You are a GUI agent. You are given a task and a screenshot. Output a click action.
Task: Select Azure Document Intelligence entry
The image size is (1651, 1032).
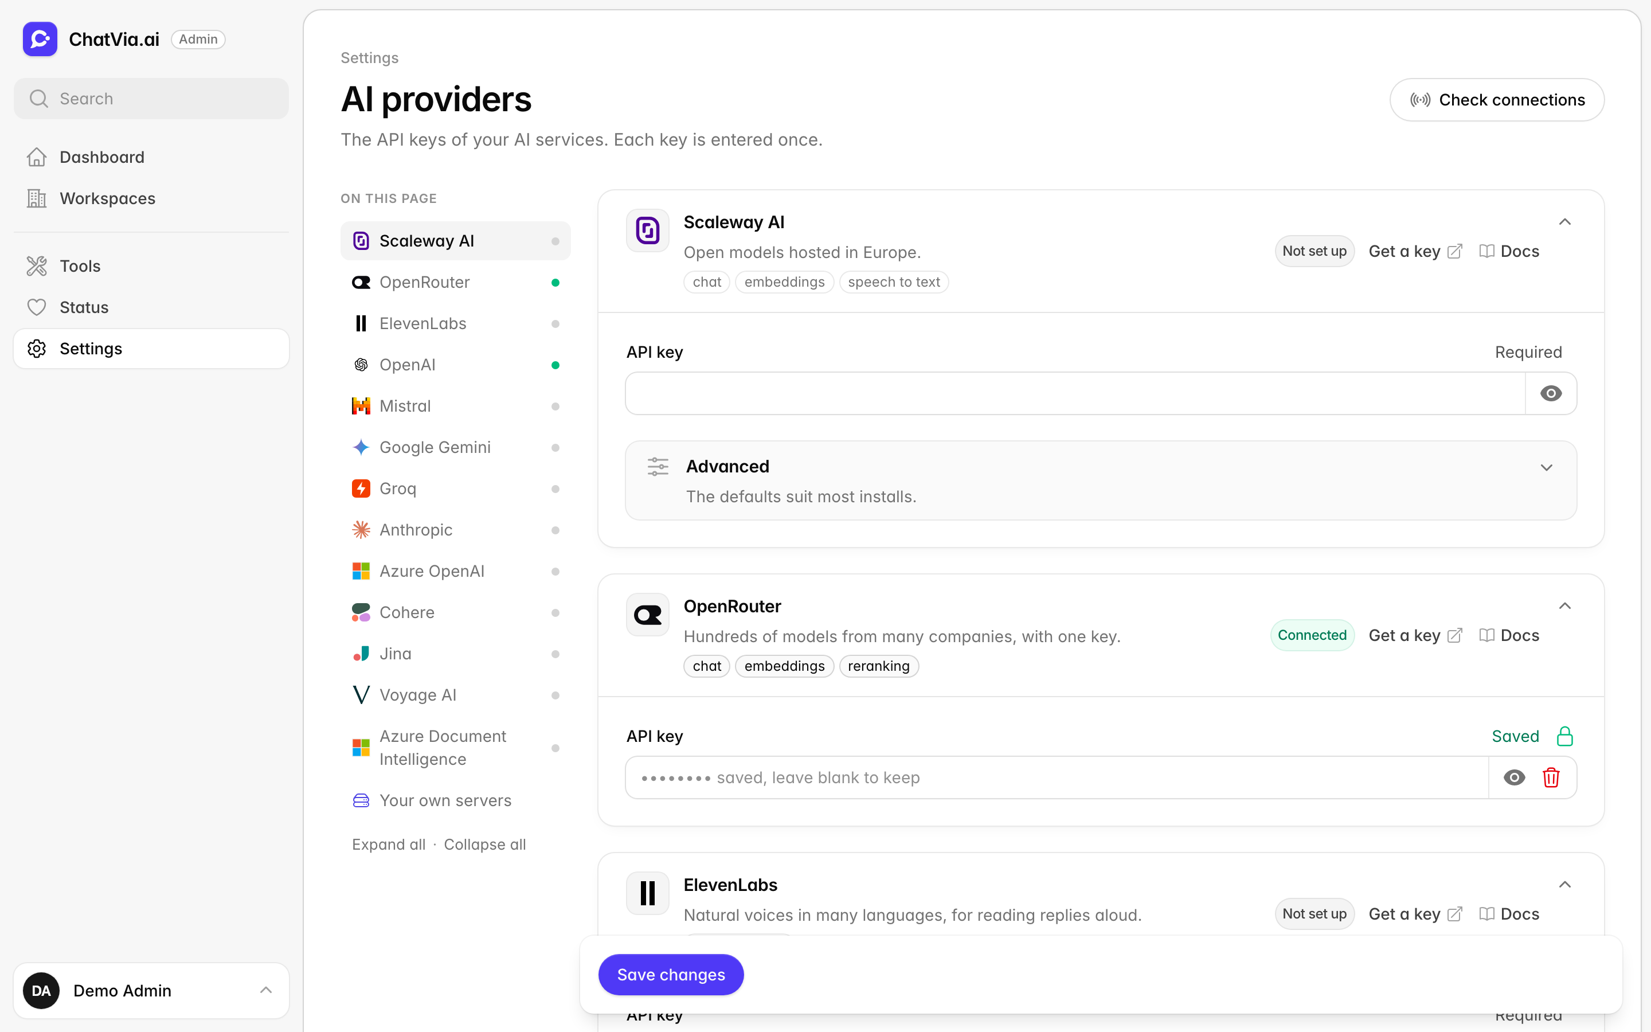tap(455, 748)
